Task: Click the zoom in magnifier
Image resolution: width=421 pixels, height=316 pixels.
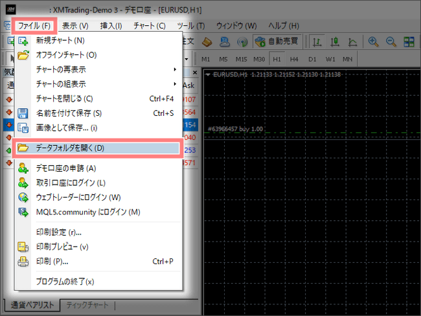Action: [x=374, y=42]
